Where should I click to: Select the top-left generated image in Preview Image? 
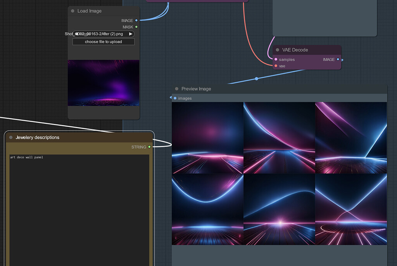tap(207, 137)
